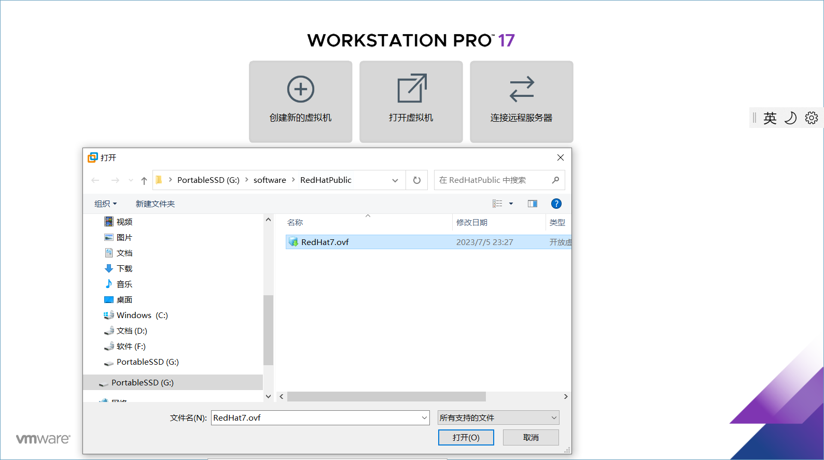Image resolution: width=824 pixels, height=460 pixels.
Task: Click the 取消 cancel button
Action: pyautogui.click(x=531, y=438)
